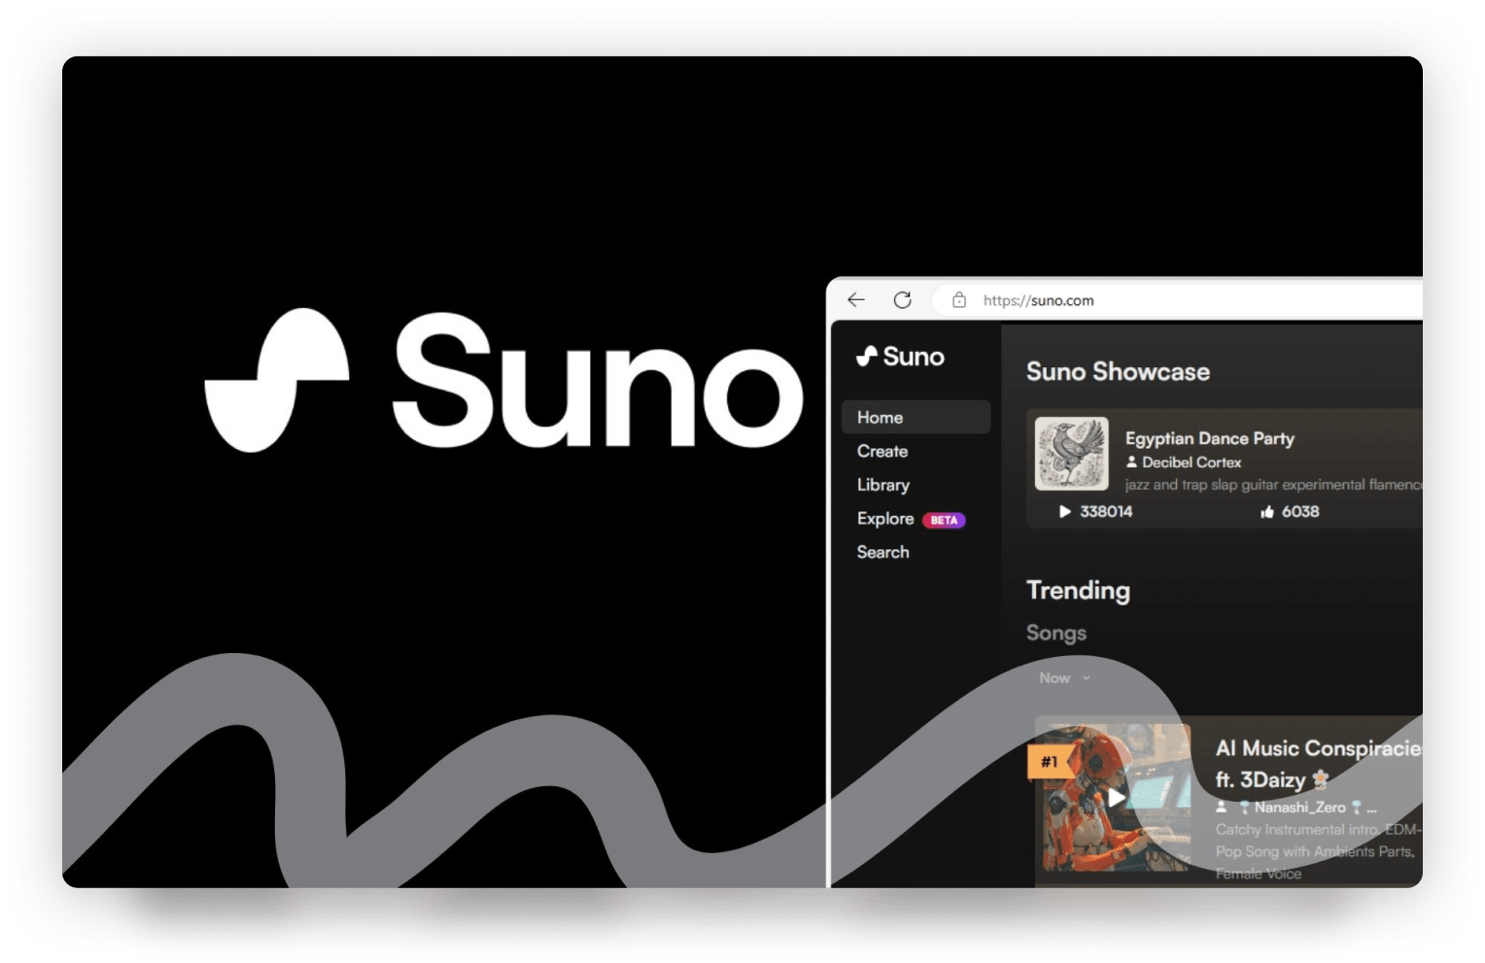Viewport: 1485px width, 963px height.
Task: Click the #1 rank badge
Action: pos(1050,762)
